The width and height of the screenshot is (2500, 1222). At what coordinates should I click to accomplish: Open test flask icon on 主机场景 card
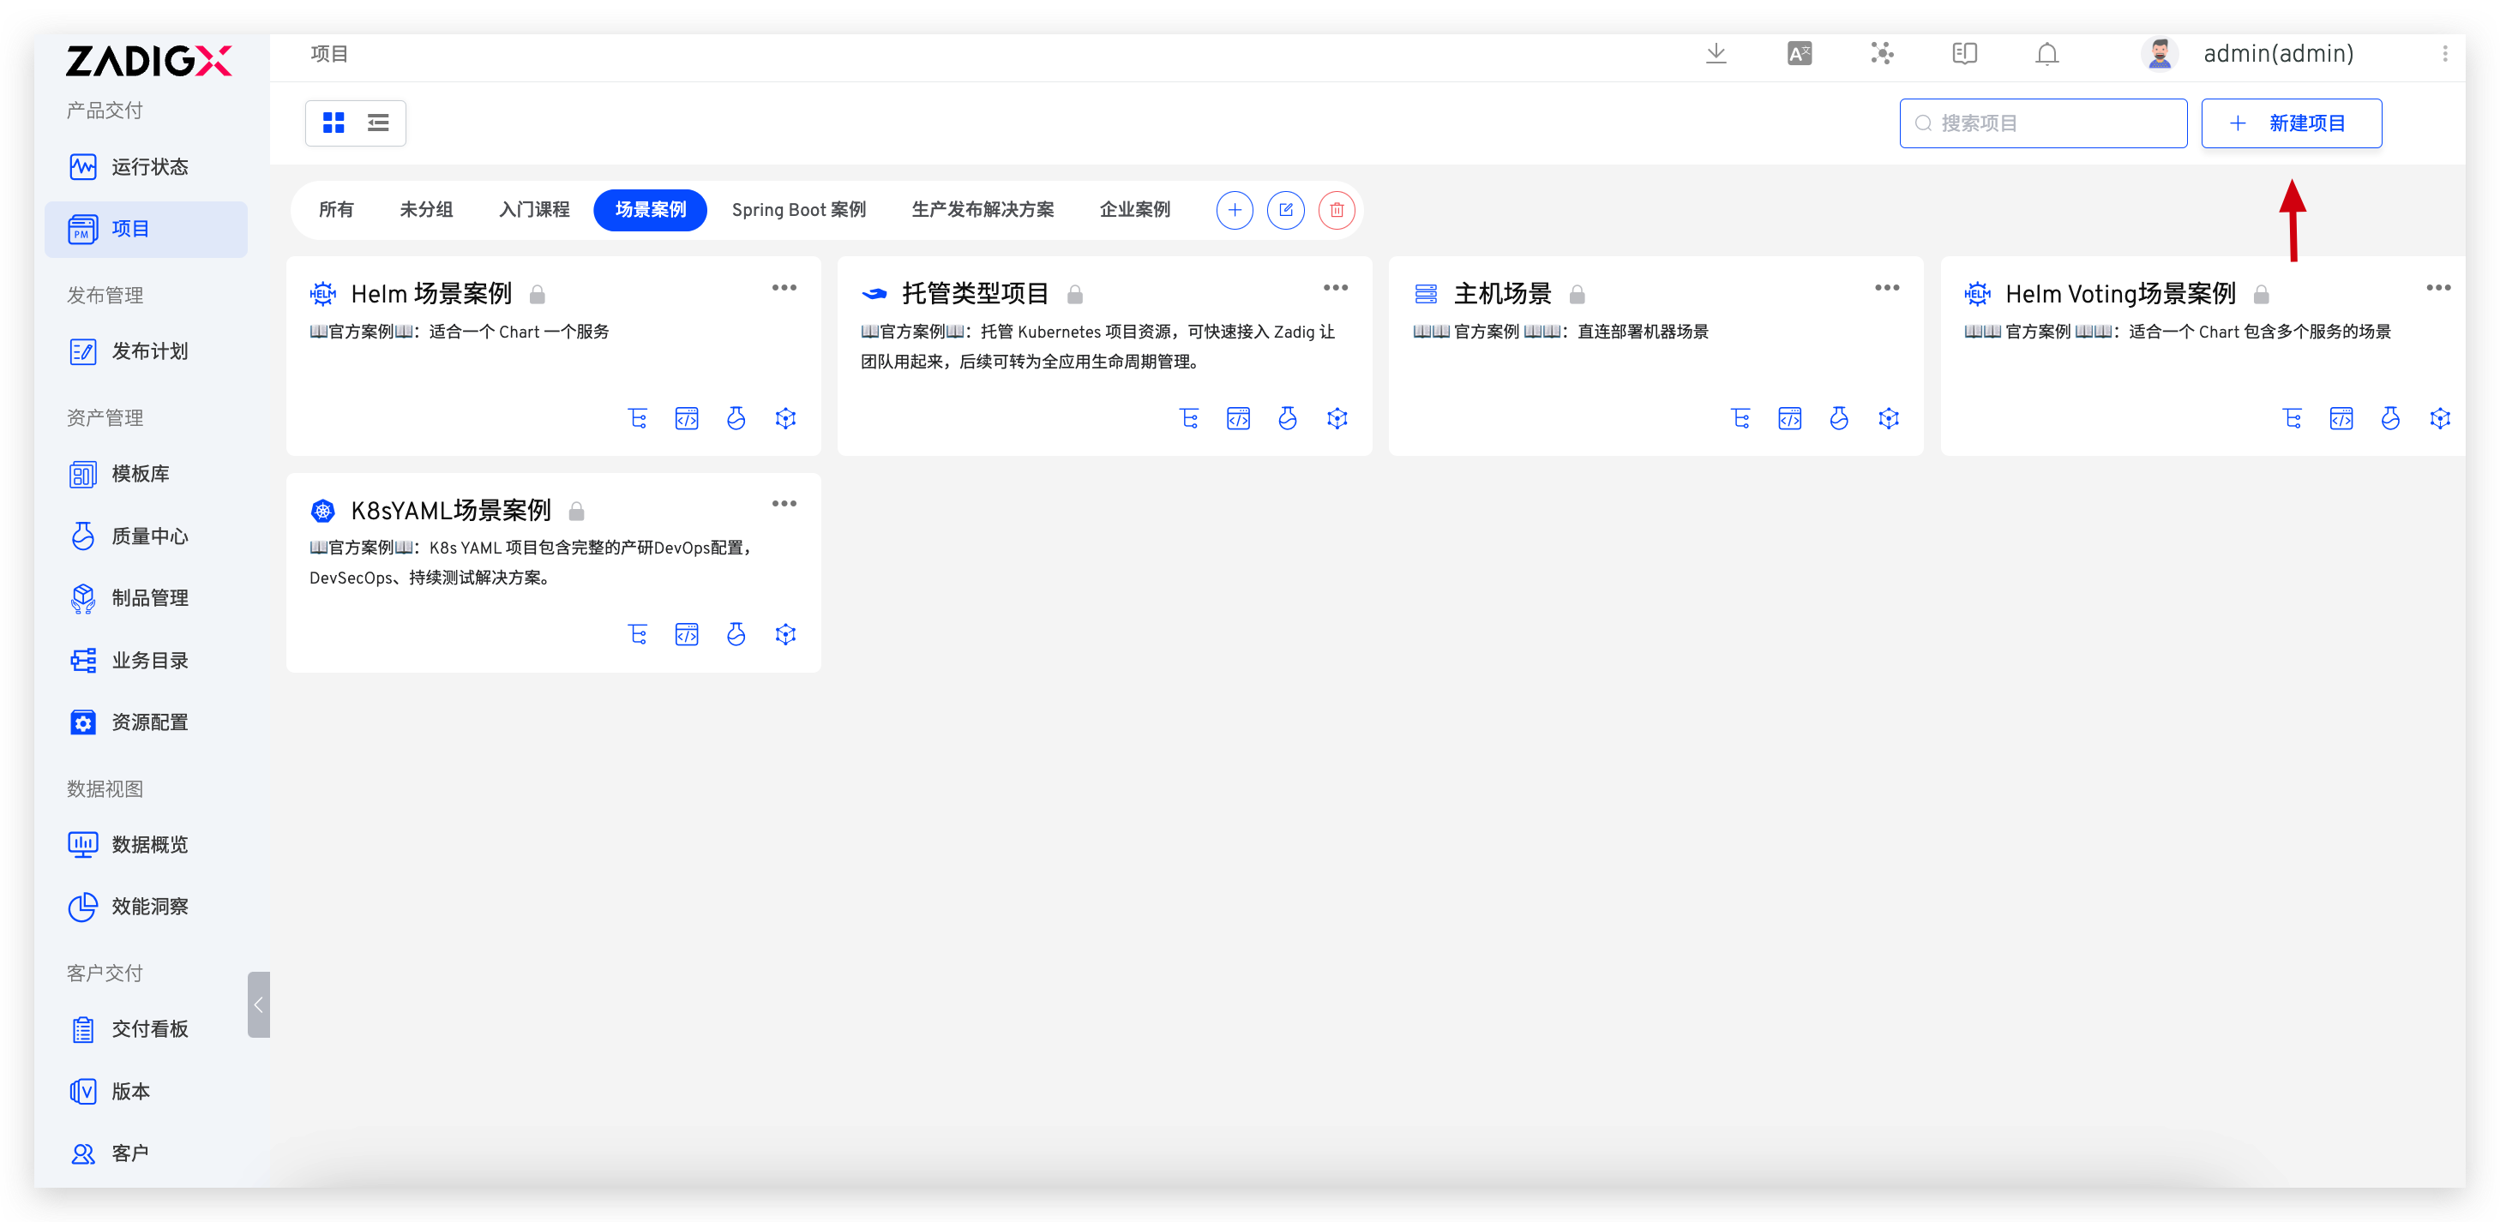[1838, 418]
